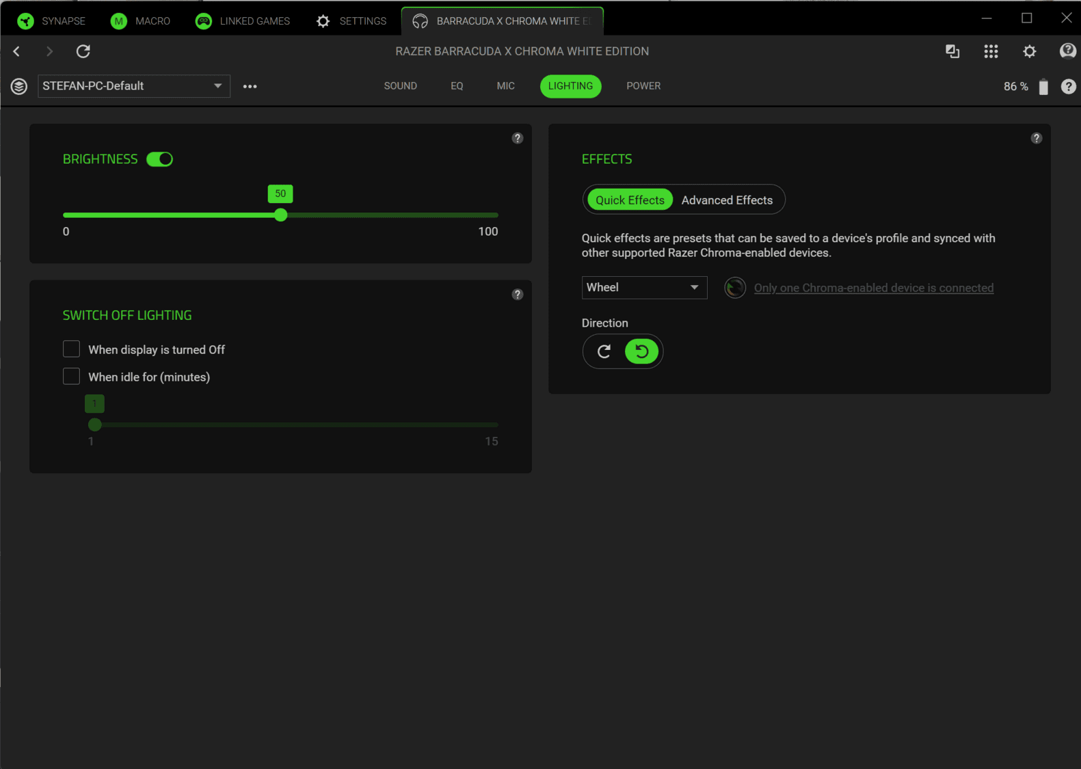Switch to Advanced Effects
This screenshot has height=769, width=1081.
pyautogui.click(x=727, y=200)
